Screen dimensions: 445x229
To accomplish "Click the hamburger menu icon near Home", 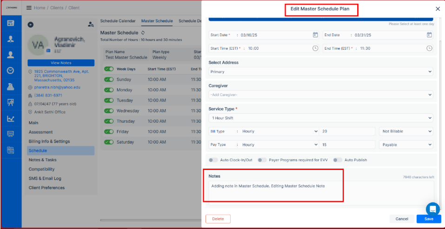I will point(29,8).
